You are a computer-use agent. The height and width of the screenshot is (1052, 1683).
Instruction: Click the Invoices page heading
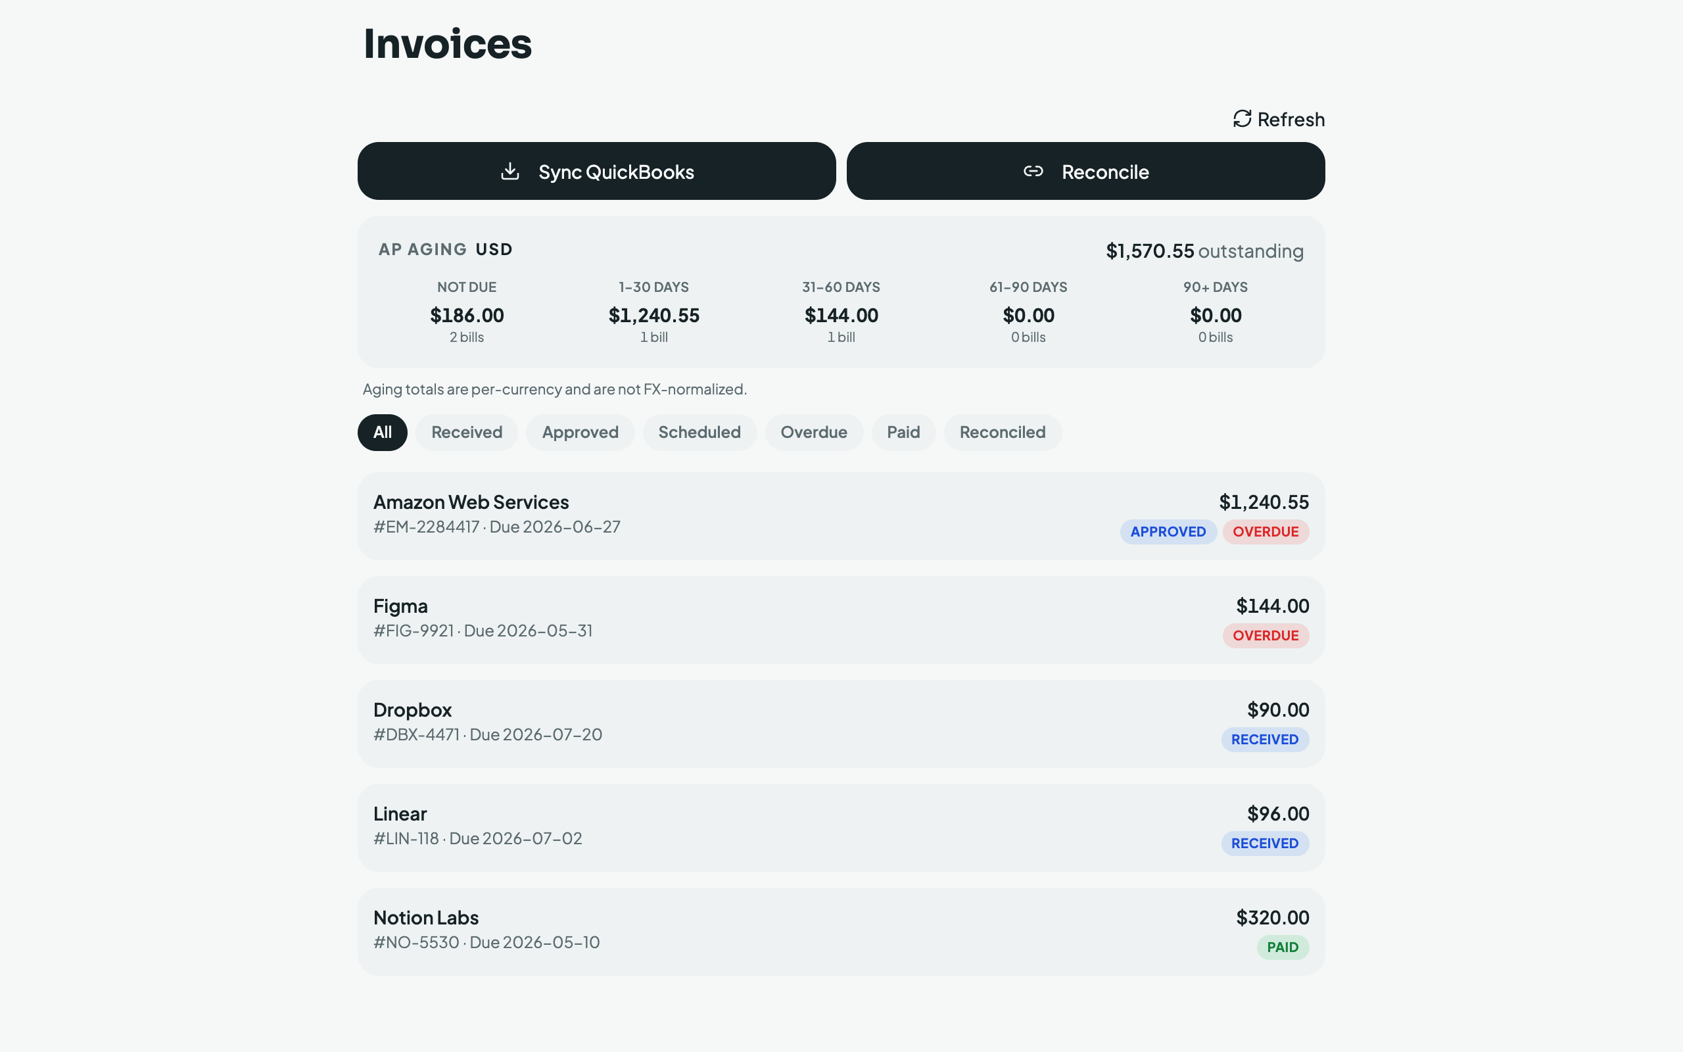click(x=447, y=44)
